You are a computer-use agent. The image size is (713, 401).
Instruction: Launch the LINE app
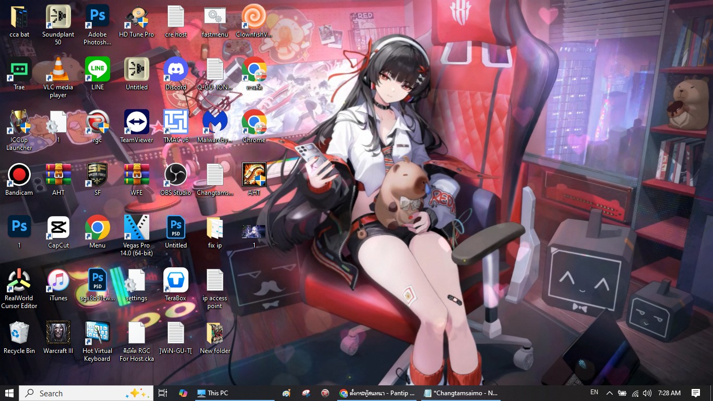click(98, 74)
